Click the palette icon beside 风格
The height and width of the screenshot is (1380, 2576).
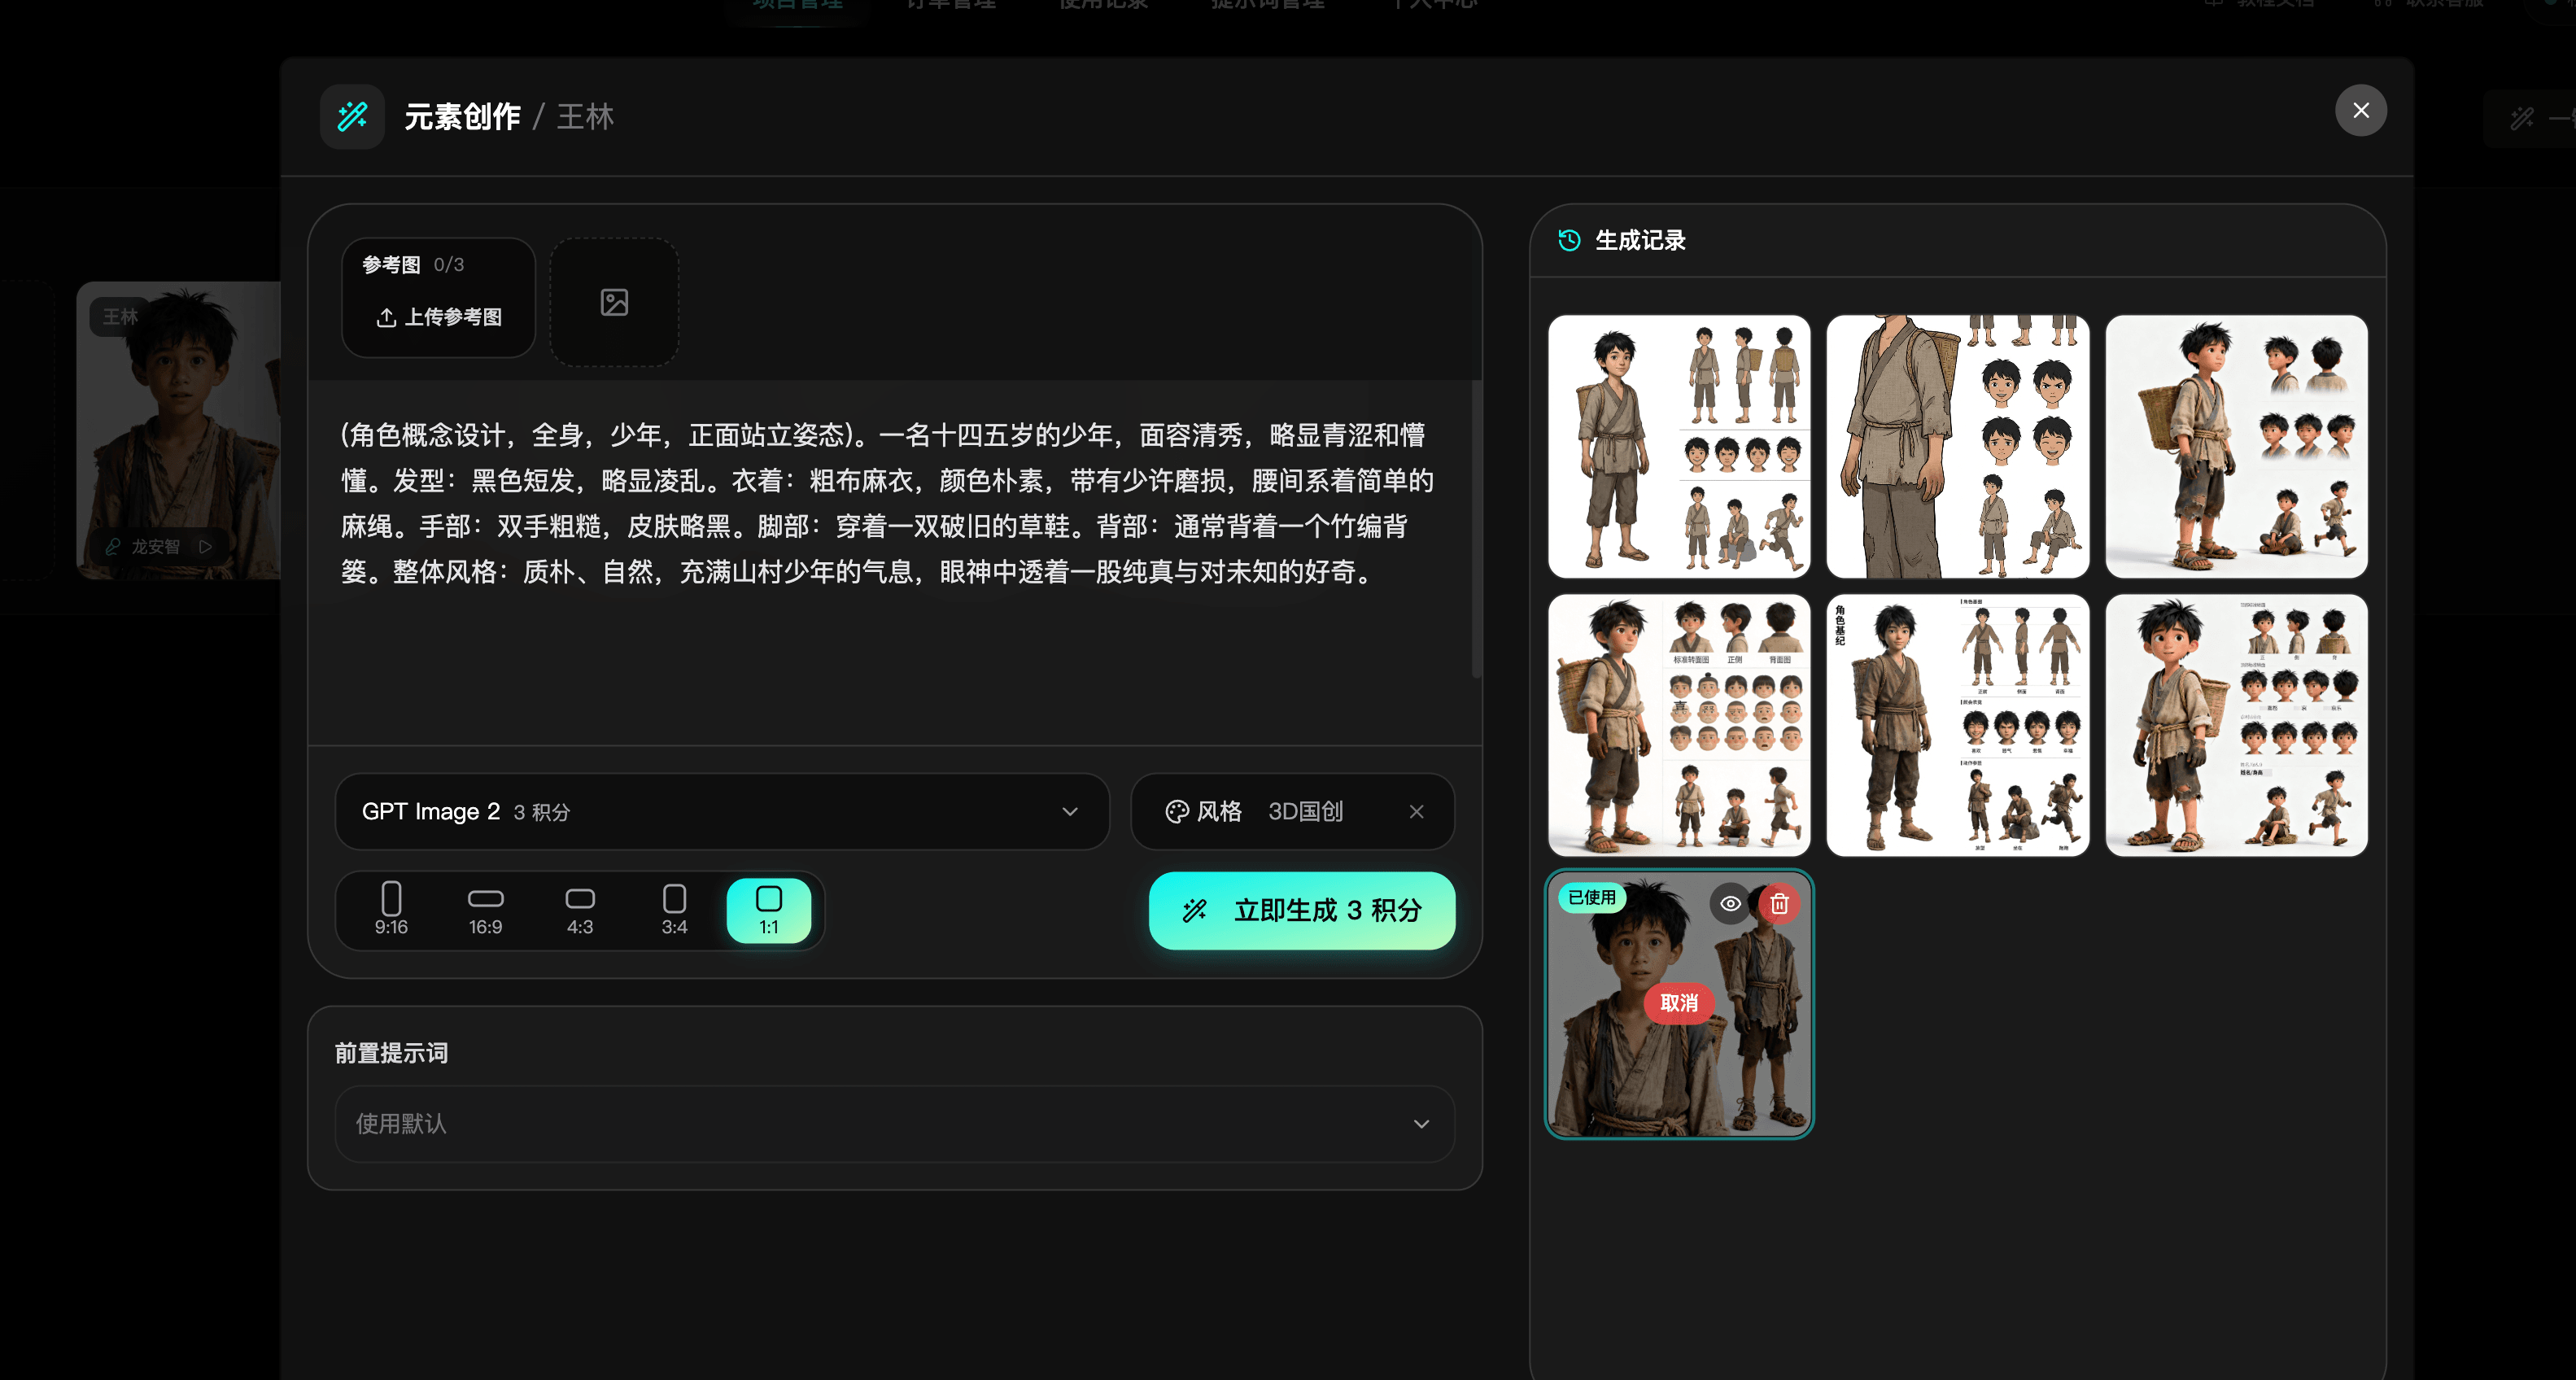(1177, 811)
